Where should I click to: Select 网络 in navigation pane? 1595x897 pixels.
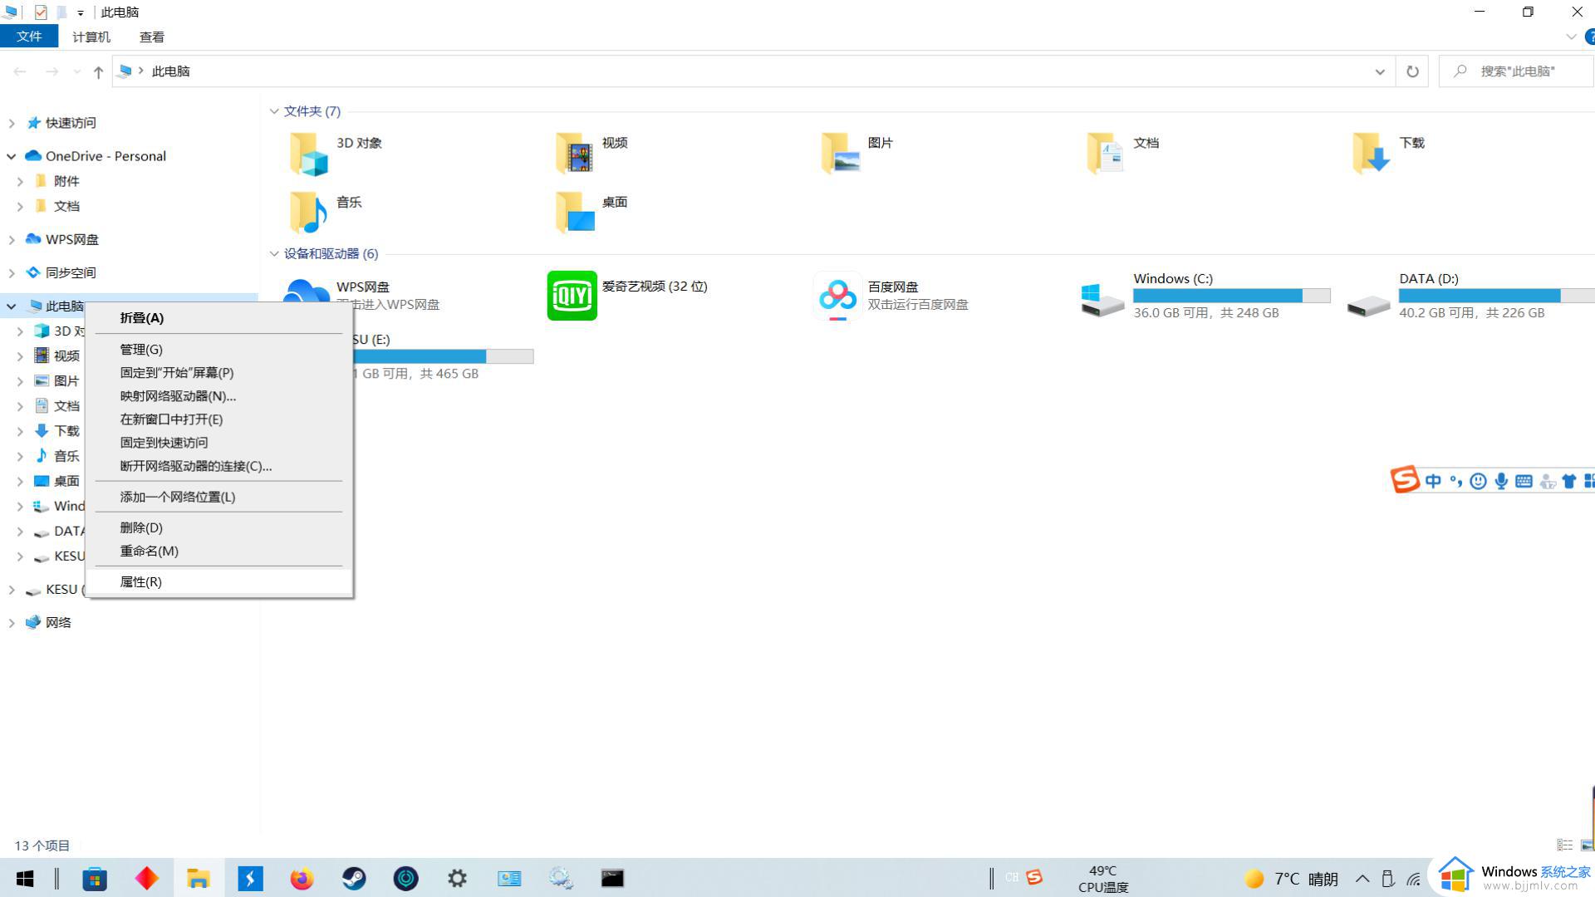pyautogui.click(x=58, y=623)
